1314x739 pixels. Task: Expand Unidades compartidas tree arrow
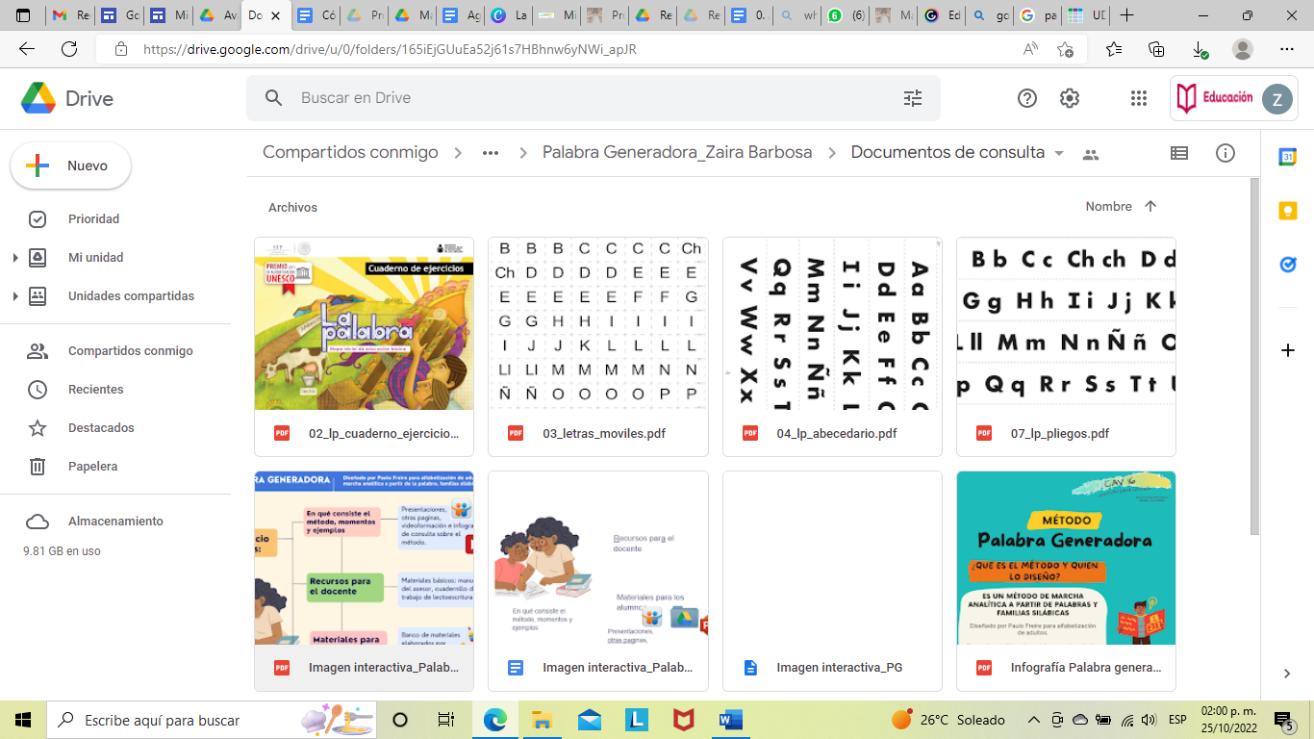click(14, 296)
